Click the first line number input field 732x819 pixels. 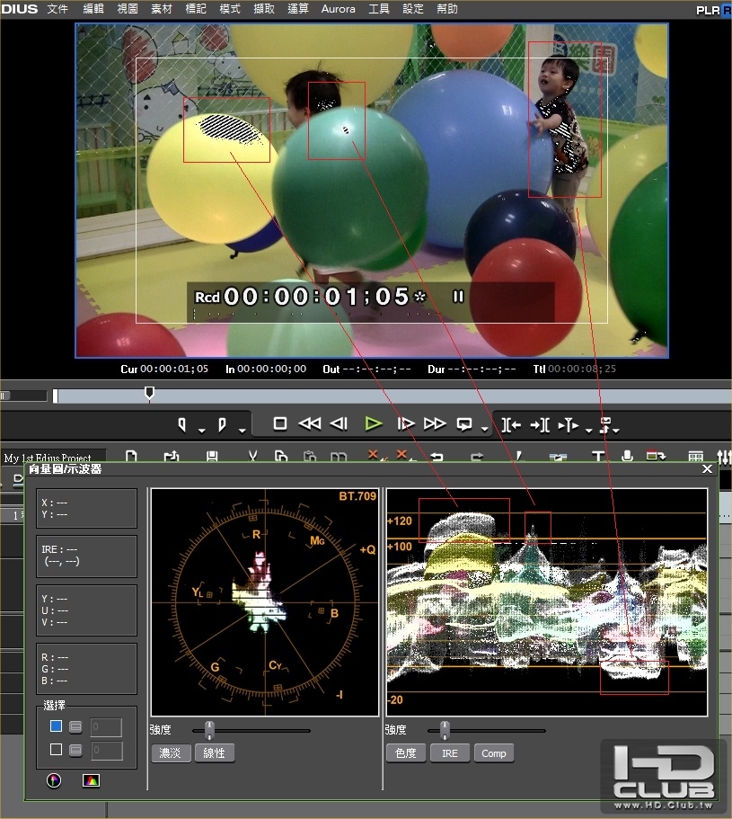pos(107,726)
